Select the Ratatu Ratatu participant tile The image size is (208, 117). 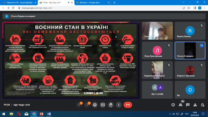pyautogui.click(x=190, y=31)
